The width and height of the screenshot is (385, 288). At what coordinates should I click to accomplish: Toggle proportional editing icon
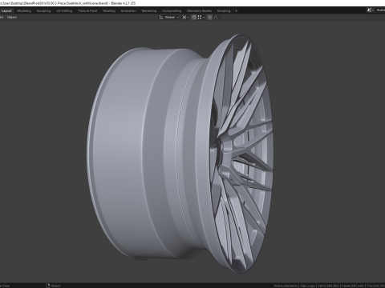point(210,18)
